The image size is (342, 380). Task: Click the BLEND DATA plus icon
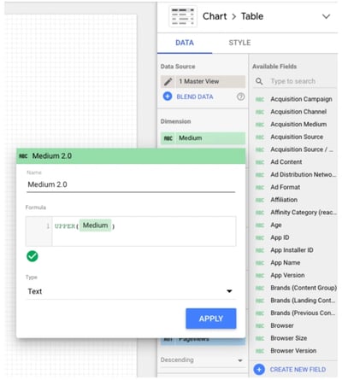168,96
